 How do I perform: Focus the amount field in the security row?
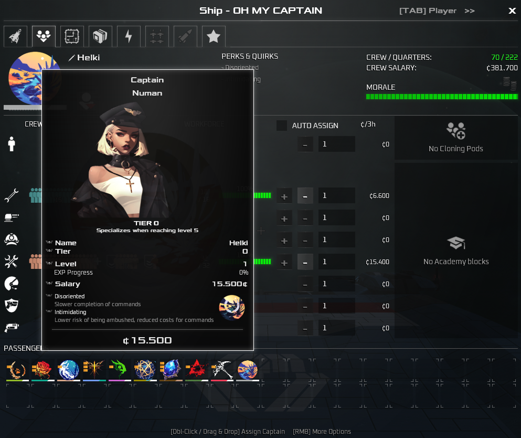tap(337, 306)
